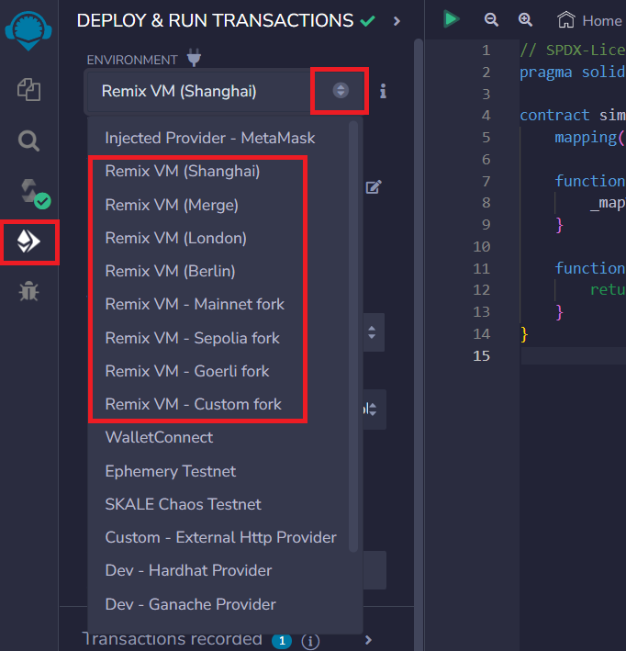Open the dropdown arrows behind the Sepolia fork row
Screen dimensions: 626x651
tap(372, 332)
